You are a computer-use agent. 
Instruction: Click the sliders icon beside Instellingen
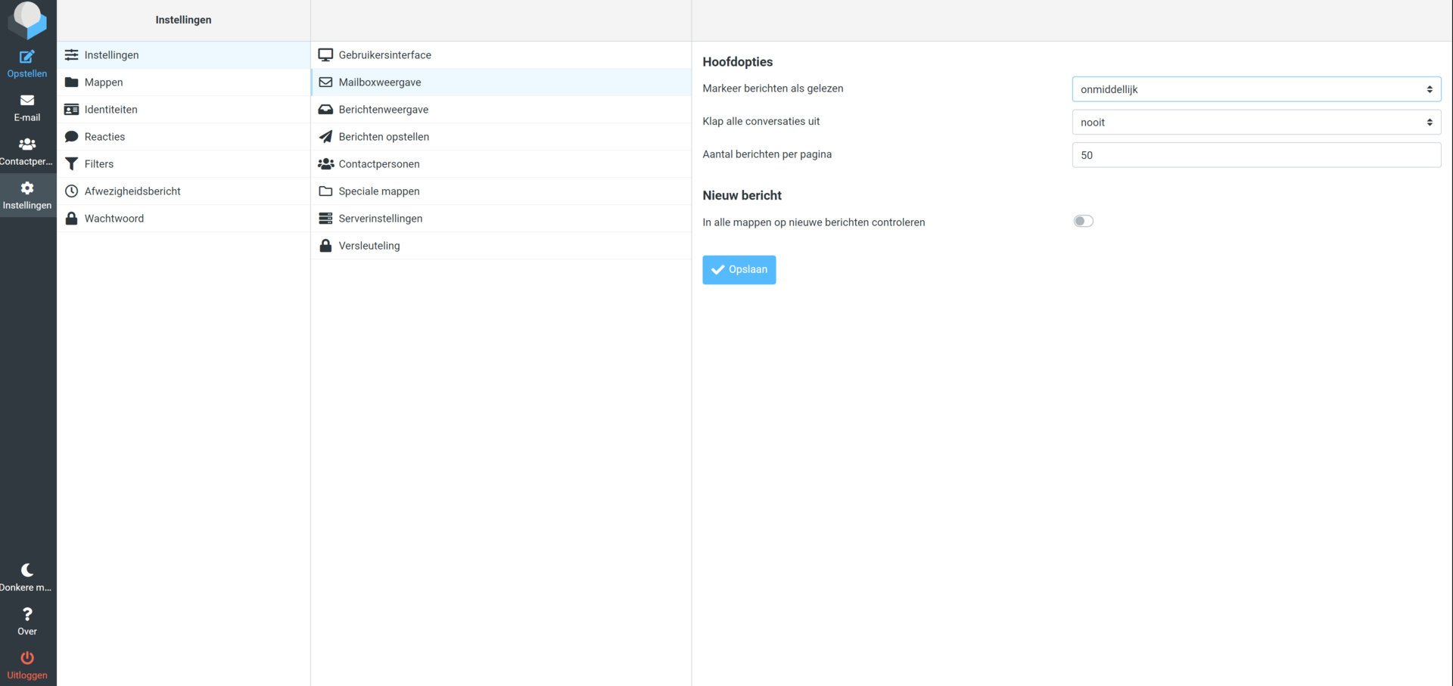pyautogui.click(x=72, y=55)
